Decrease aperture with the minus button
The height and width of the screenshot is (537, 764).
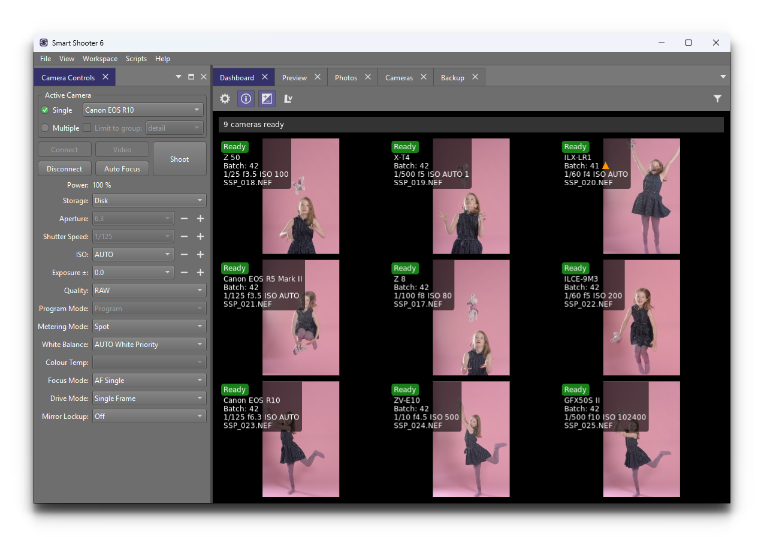pyautogui.click(x=185, y=219)
